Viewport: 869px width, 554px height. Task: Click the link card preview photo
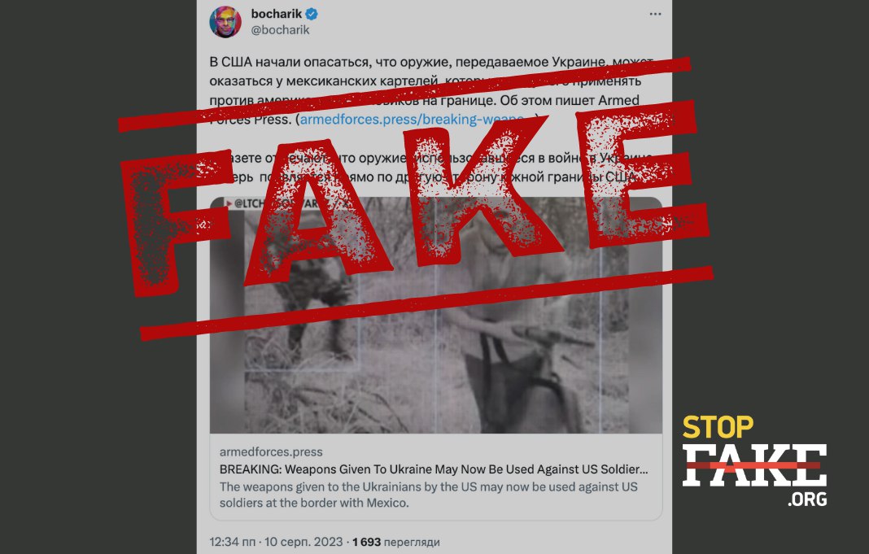[435, 315]
